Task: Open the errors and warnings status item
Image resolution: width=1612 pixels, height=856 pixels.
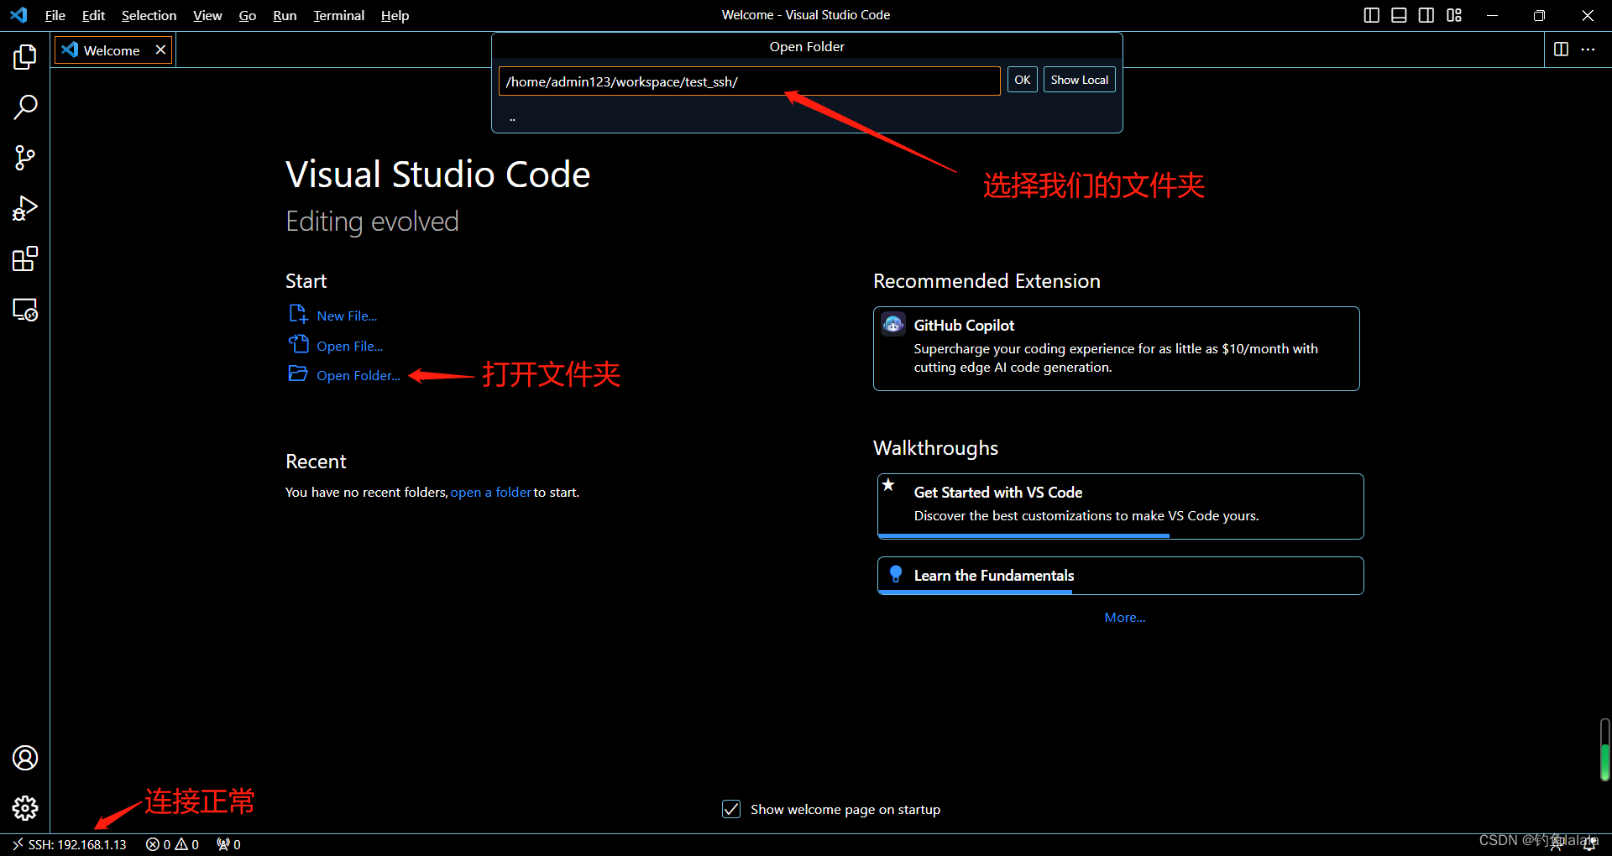Action: tap(172, 844)
